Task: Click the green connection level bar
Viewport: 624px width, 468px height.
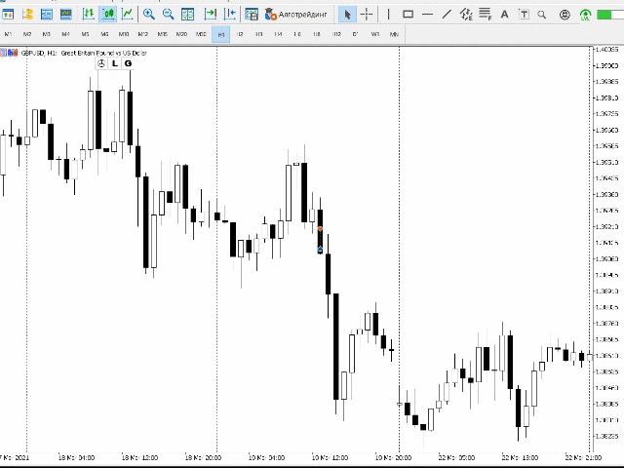Action: pyautogui.click(x=610, y=15)
